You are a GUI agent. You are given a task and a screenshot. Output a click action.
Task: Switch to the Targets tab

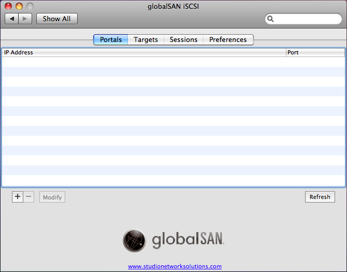click(x=146, y=39)
